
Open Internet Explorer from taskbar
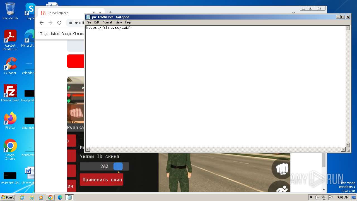(x=22, y=197)
